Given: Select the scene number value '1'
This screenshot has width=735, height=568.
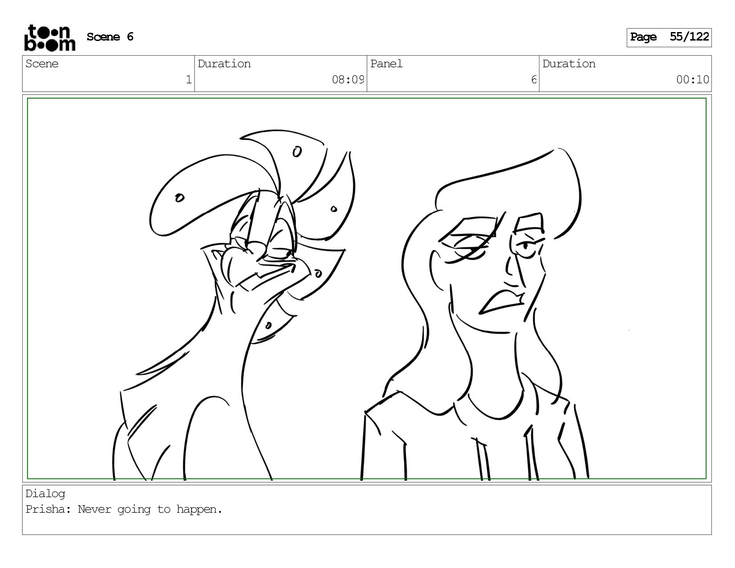Looking at the screenshot, I should 189,80.
